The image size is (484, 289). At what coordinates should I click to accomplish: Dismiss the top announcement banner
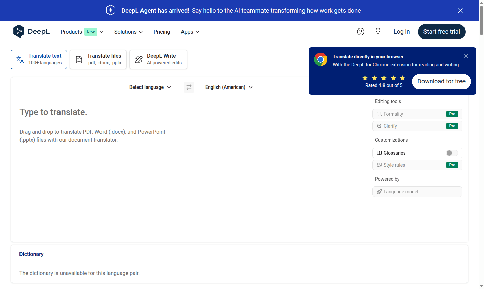click(x=460, y=11)
